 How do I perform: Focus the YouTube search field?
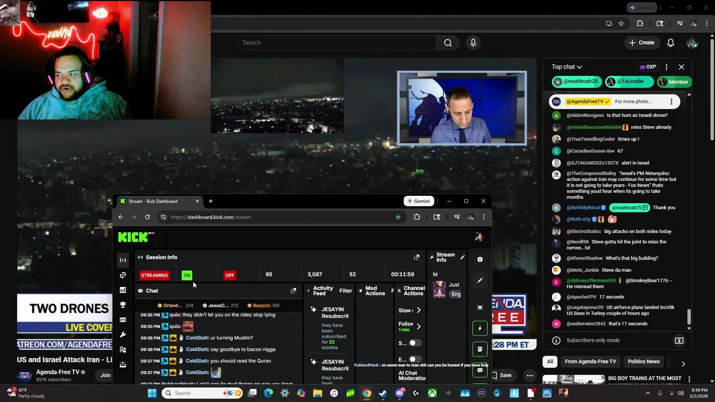point(336,43)
